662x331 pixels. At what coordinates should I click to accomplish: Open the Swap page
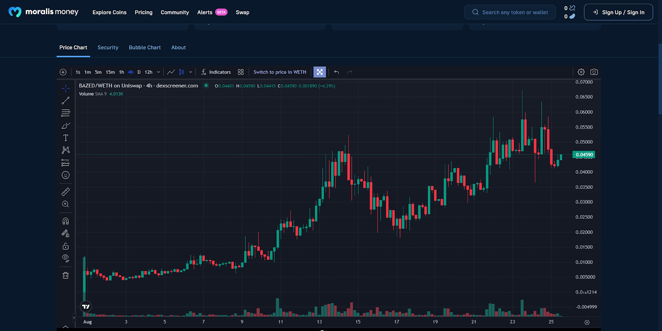[242, 12]
